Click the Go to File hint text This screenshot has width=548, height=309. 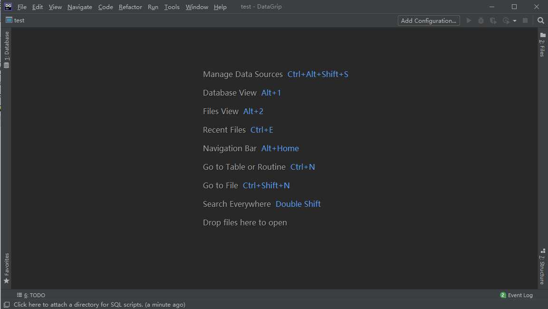coord(220,185)
